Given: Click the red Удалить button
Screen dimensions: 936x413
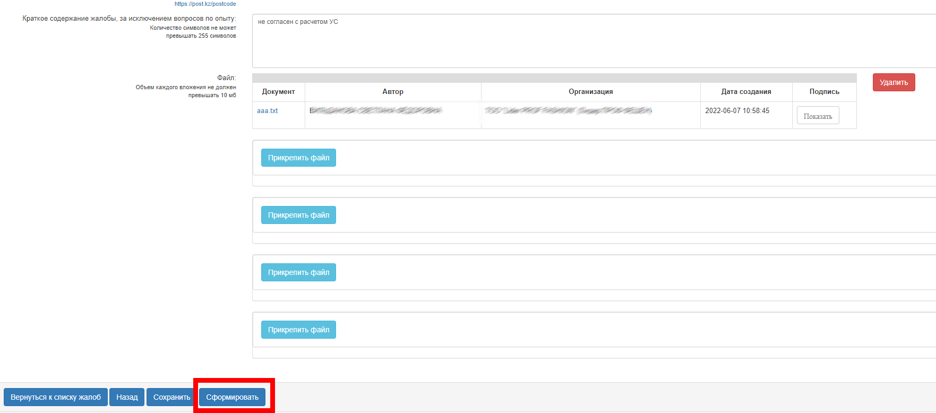Looking at the screenshot, I should pos(894,82).
